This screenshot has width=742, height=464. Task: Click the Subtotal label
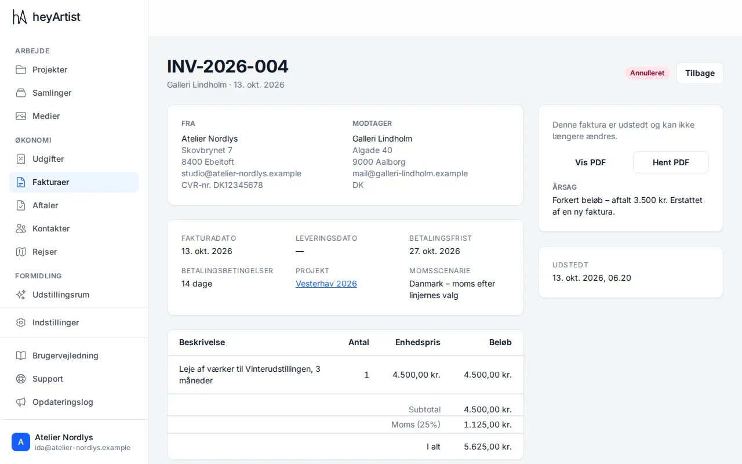pos(424,409)
